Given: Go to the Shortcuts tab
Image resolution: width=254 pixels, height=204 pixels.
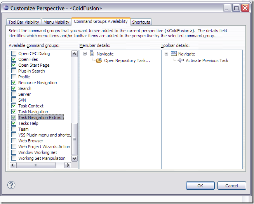Looking at the screenshot, I should point(141,22).
